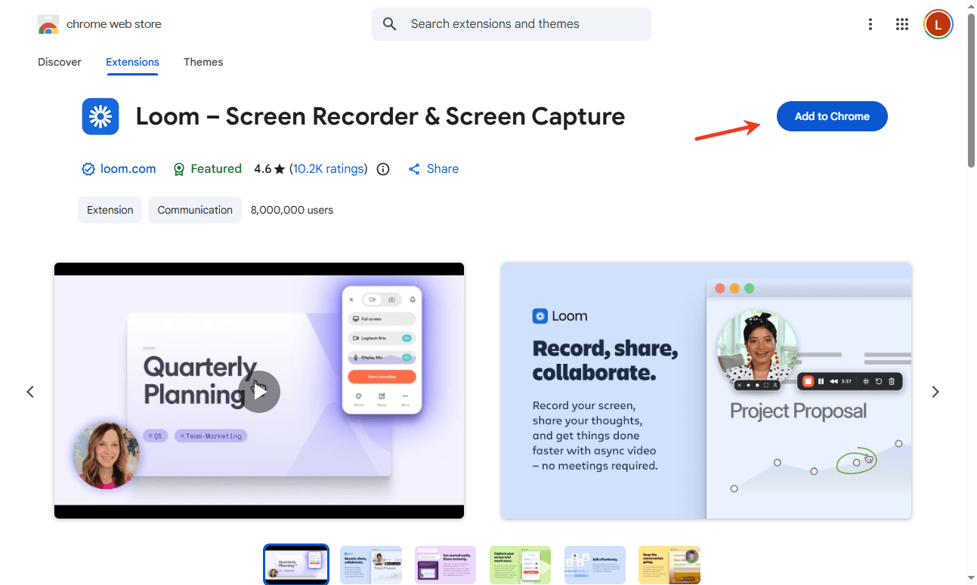Screen dimensions: 977x585
Task: Show the next screenshot with right arrow
Action: point(935,391)
